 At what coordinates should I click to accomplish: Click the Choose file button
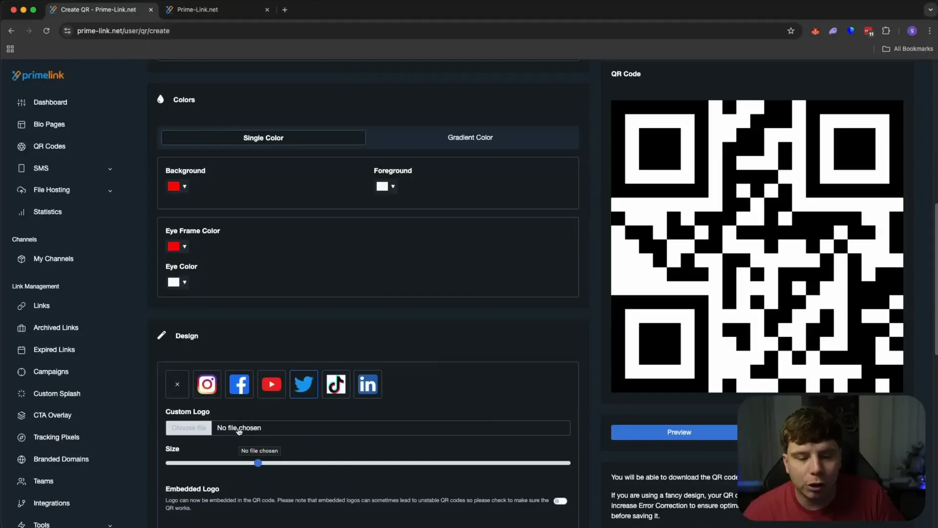[189, 428]
